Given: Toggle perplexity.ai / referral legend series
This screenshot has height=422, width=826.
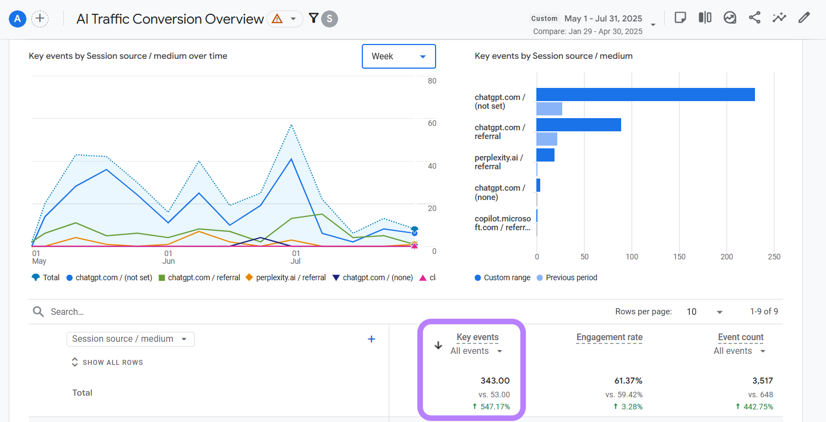Looking at the screenshot, I should [x=285, y=277].
